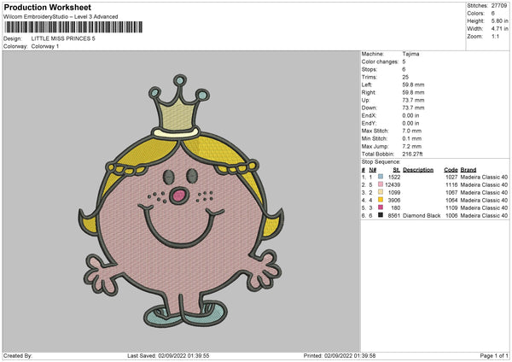The image size is (512, 362).
Task: Click the Width value '4.71 in'
Action: [x=499, y=29]
